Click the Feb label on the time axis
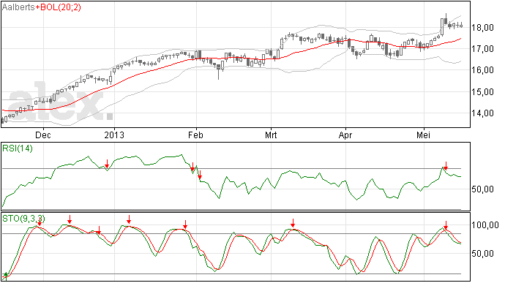The image size is (505, 283). click(x=195, y=135)
